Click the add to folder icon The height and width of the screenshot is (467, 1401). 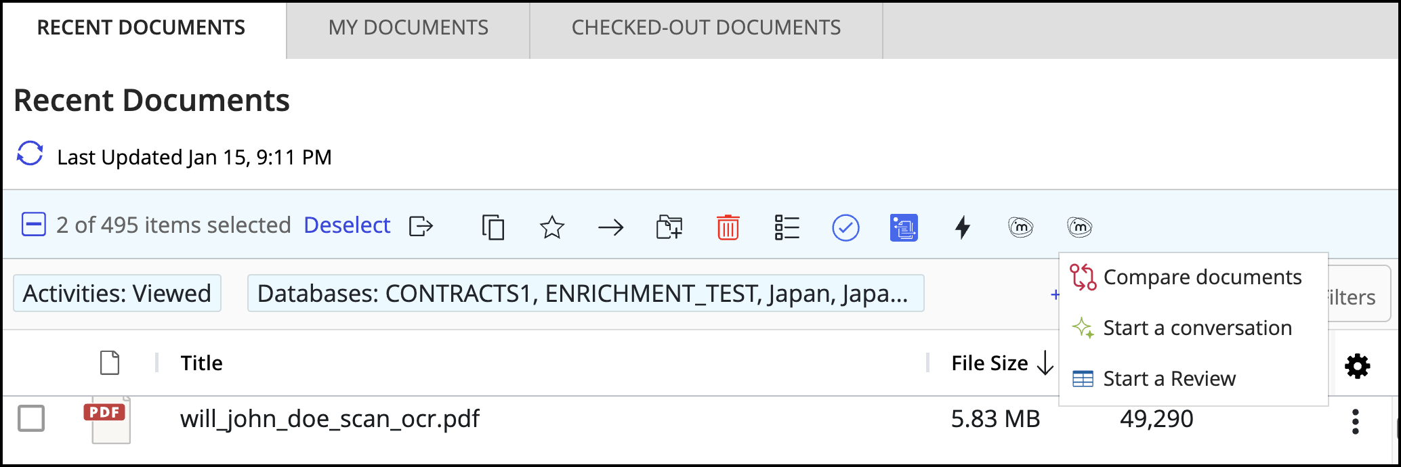click(x=669, y=227)
